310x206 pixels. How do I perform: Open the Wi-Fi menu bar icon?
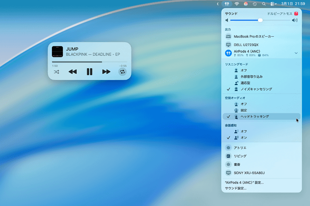point(237,4)
